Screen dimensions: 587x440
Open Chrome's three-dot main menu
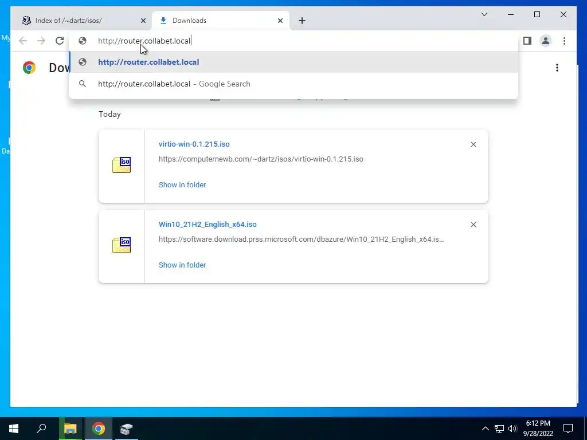coord(564,41)
